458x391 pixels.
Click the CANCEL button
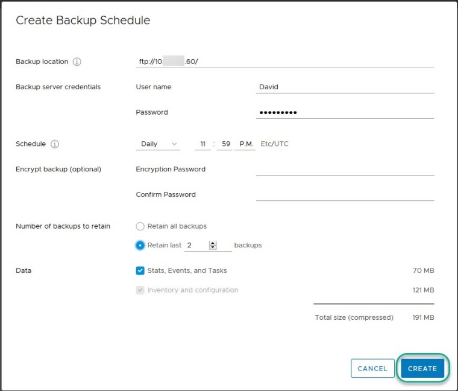(372, 369)
